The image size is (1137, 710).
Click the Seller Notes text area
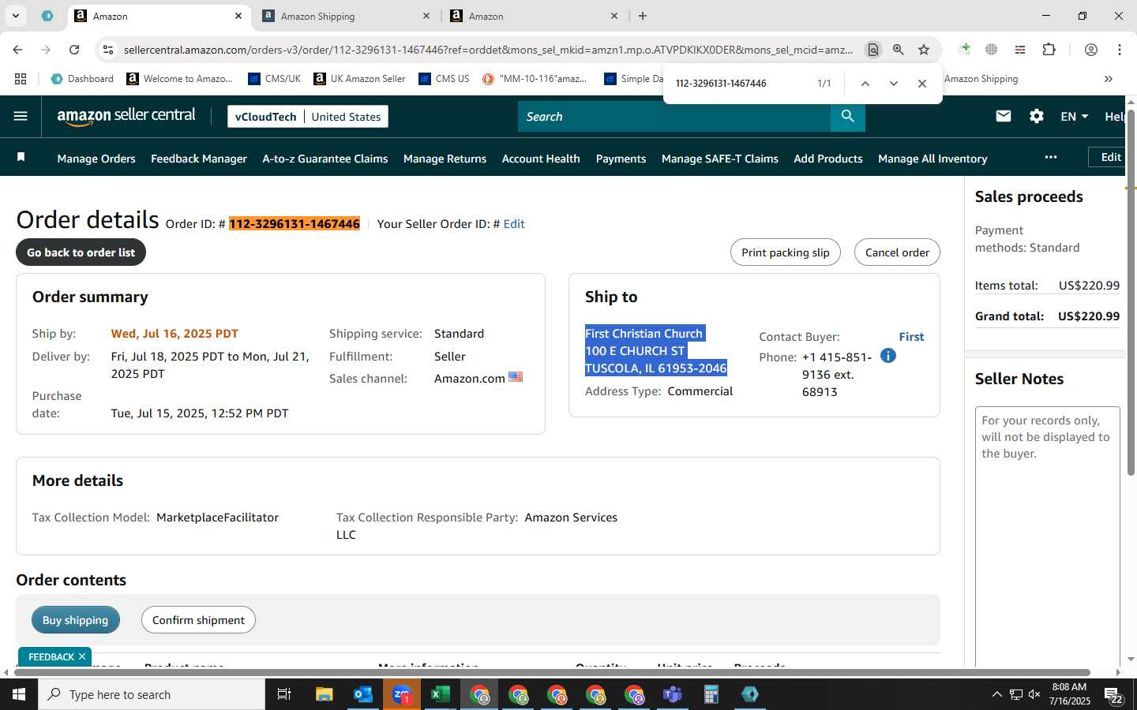pos(1048,536)
